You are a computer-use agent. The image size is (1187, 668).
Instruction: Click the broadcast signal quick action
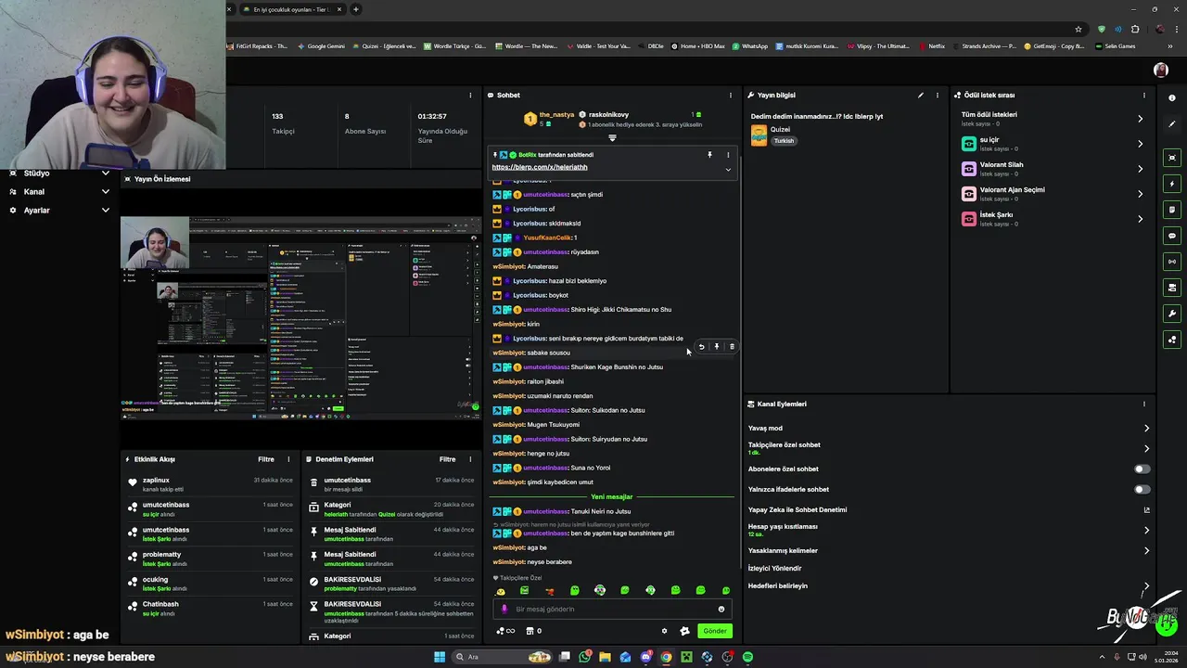[x=1172, y=262]
